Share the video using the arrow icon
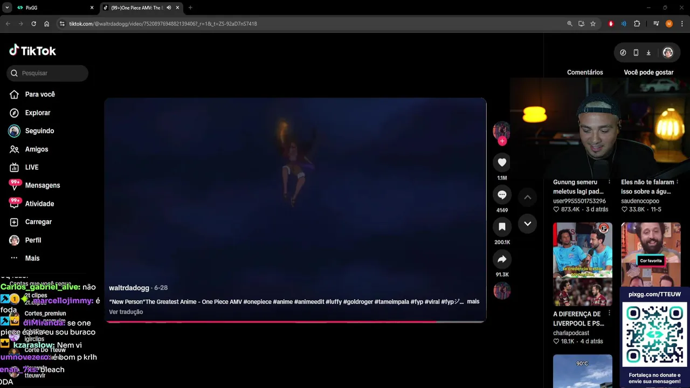 [502, 259]
